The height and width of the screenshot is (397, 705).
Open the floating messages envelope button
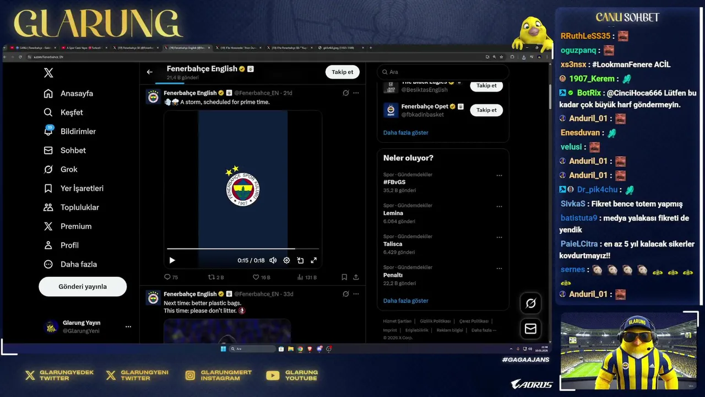tap(531, 329)
